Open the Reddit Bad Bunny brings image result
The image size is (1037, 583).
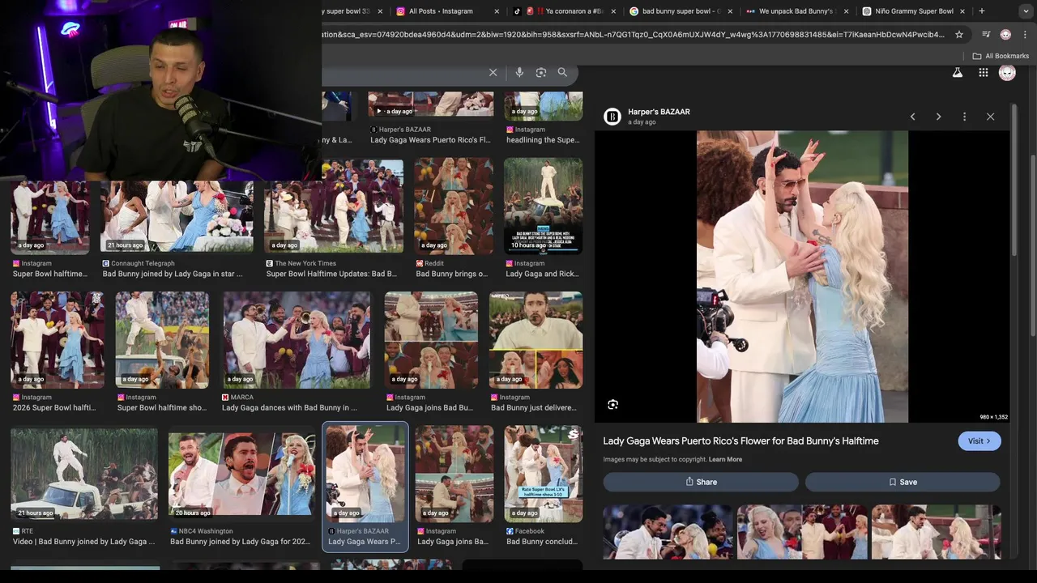(454, 206)
